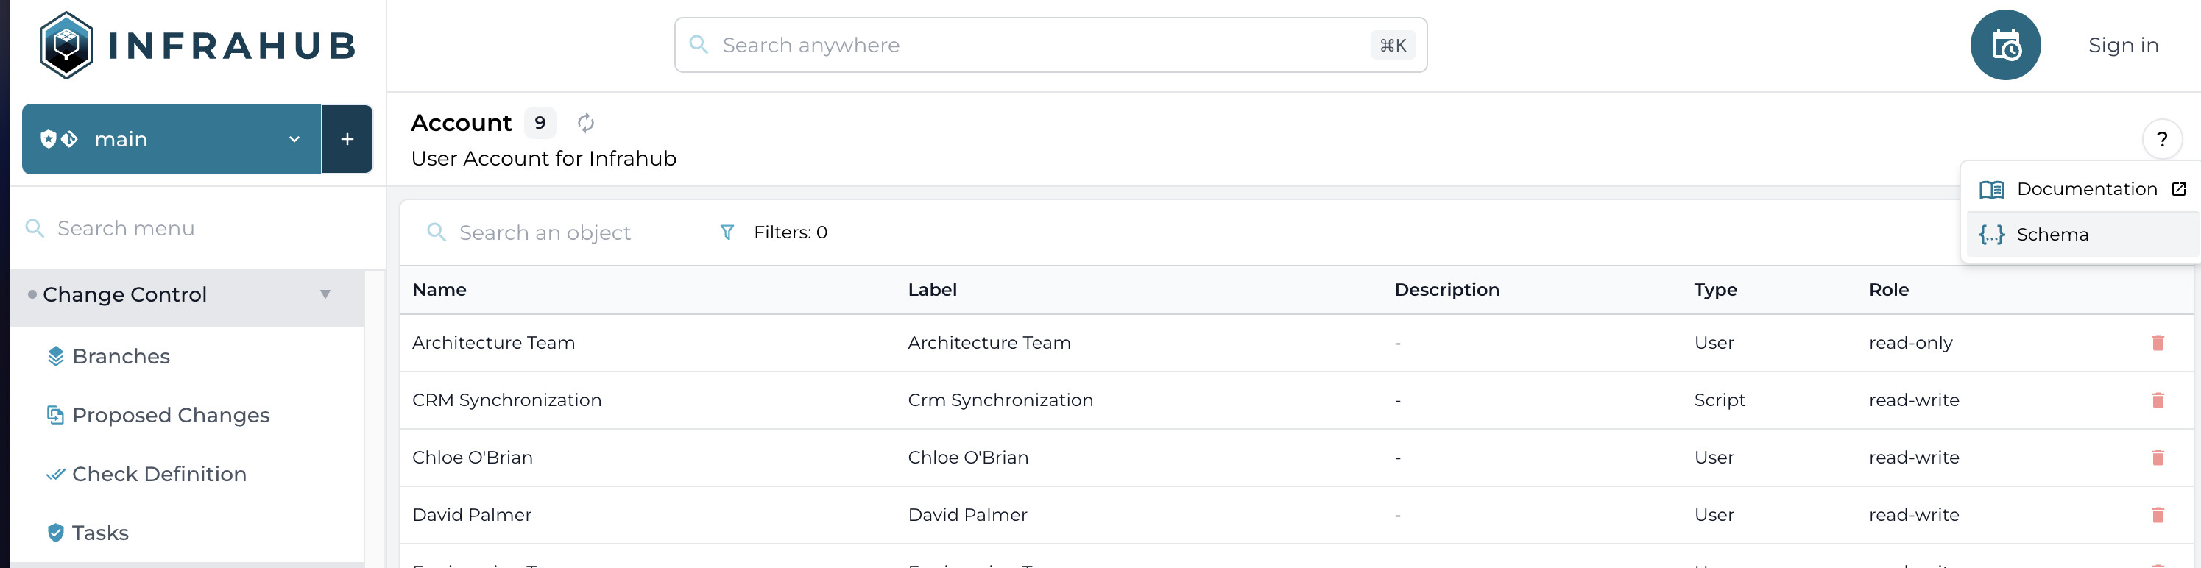Click the Sign in link
Viewport: 2201px width, 568px height.
(2122, 46)
